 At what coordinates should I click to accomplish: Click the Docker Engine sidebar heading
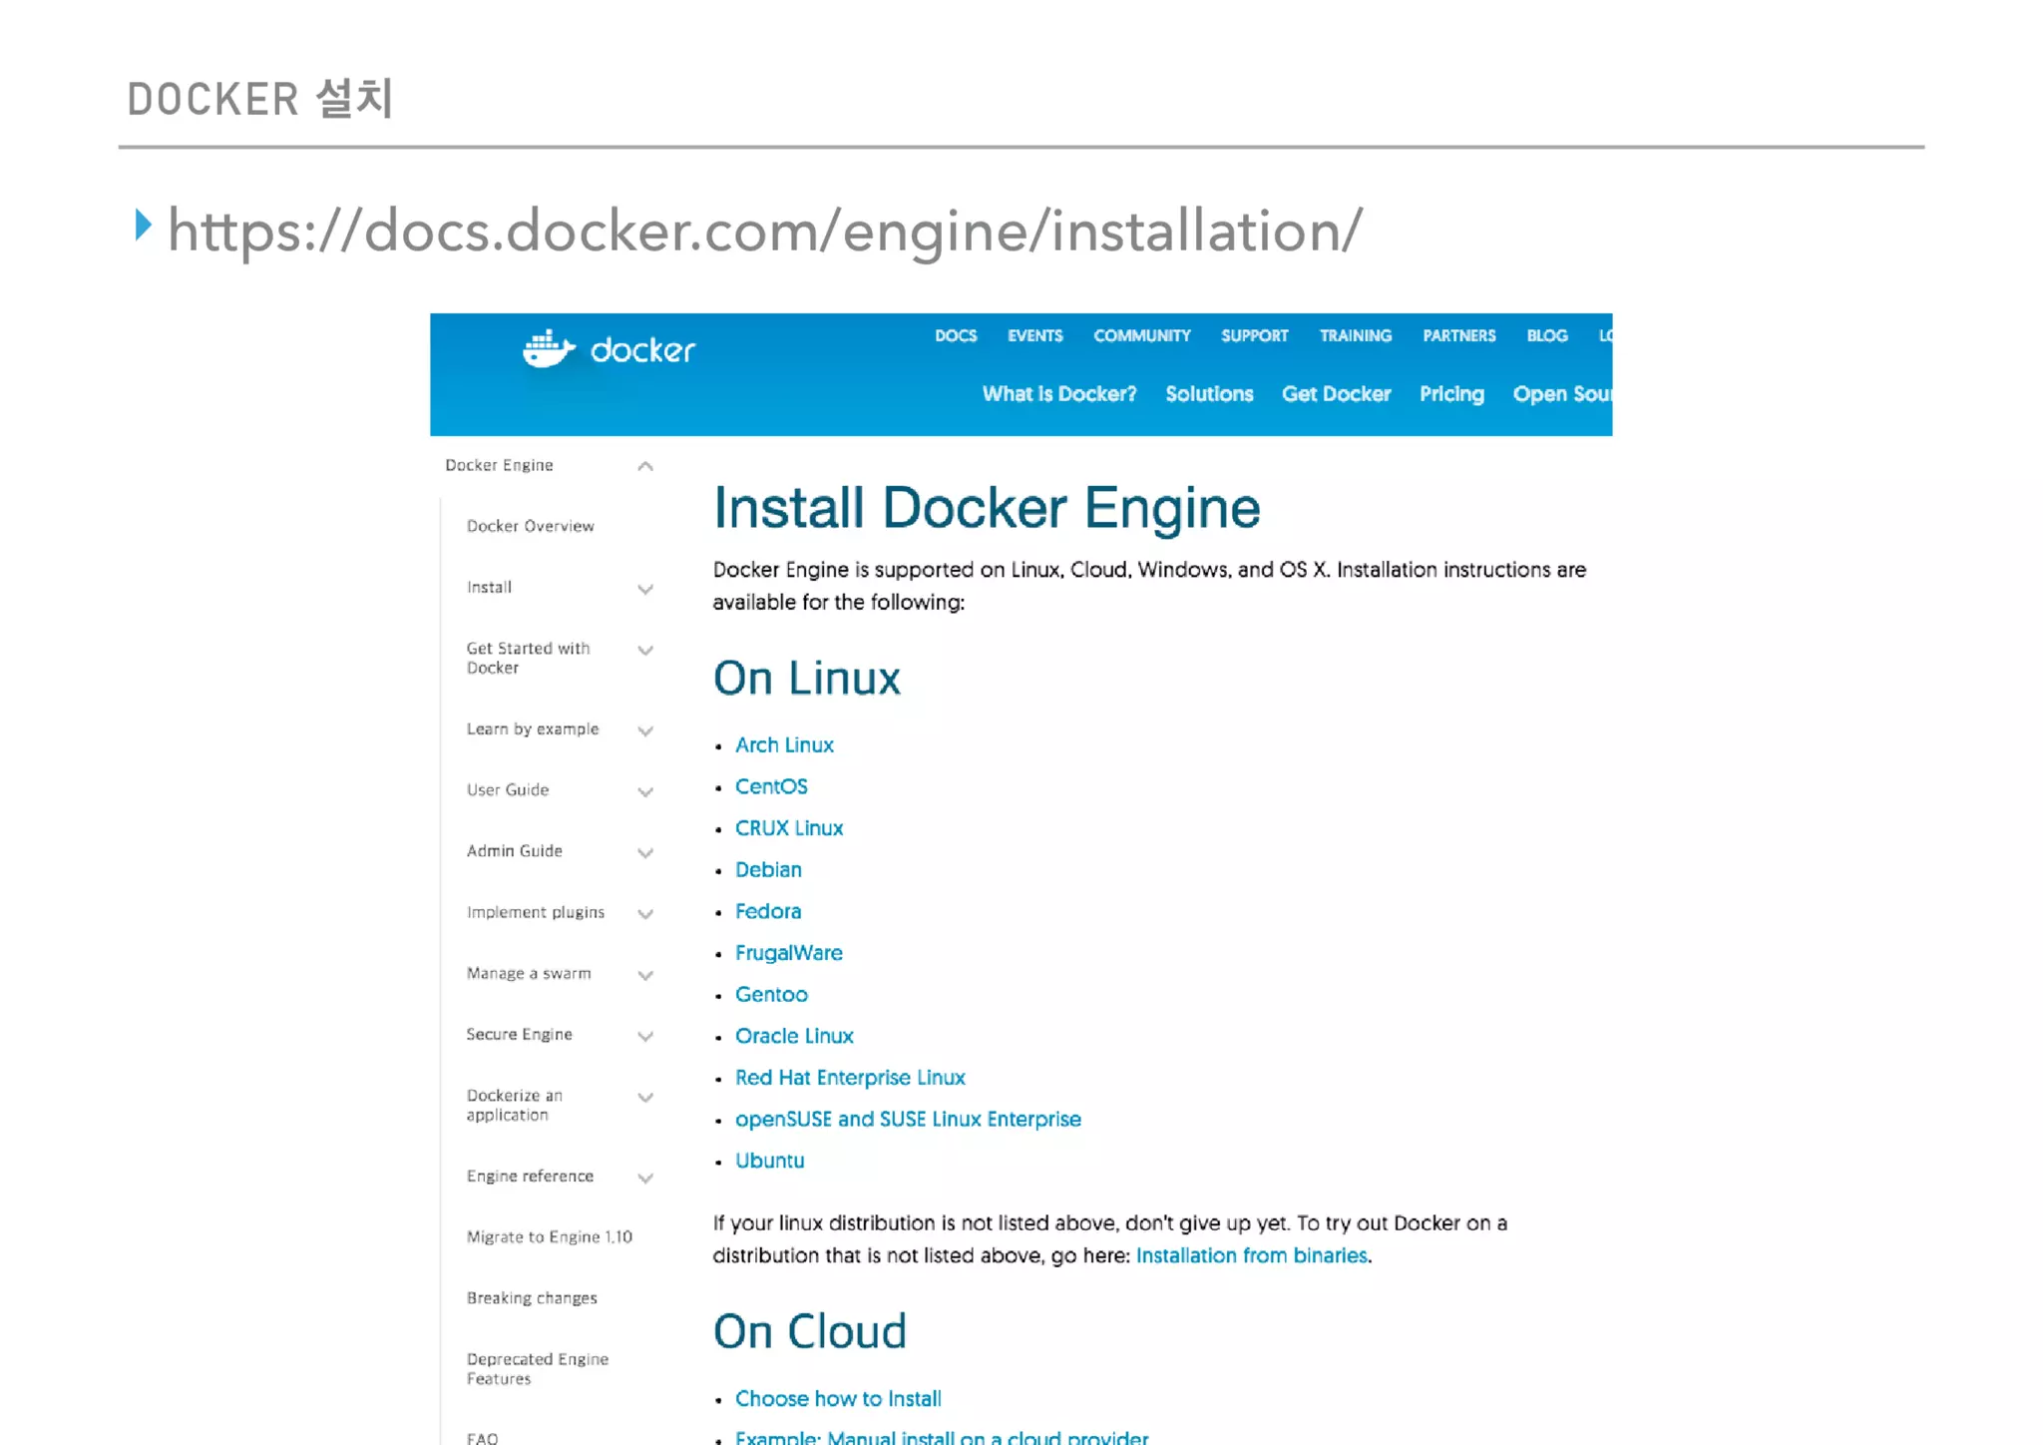pos(499,466)
